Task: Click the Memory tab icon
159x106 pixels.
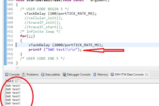Action: pyautogui.click(x=95, y=74)
